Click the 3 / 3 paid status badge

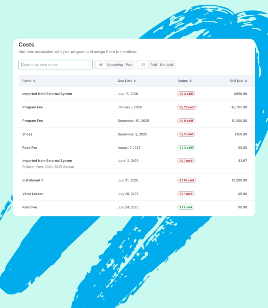pos(186,148)
